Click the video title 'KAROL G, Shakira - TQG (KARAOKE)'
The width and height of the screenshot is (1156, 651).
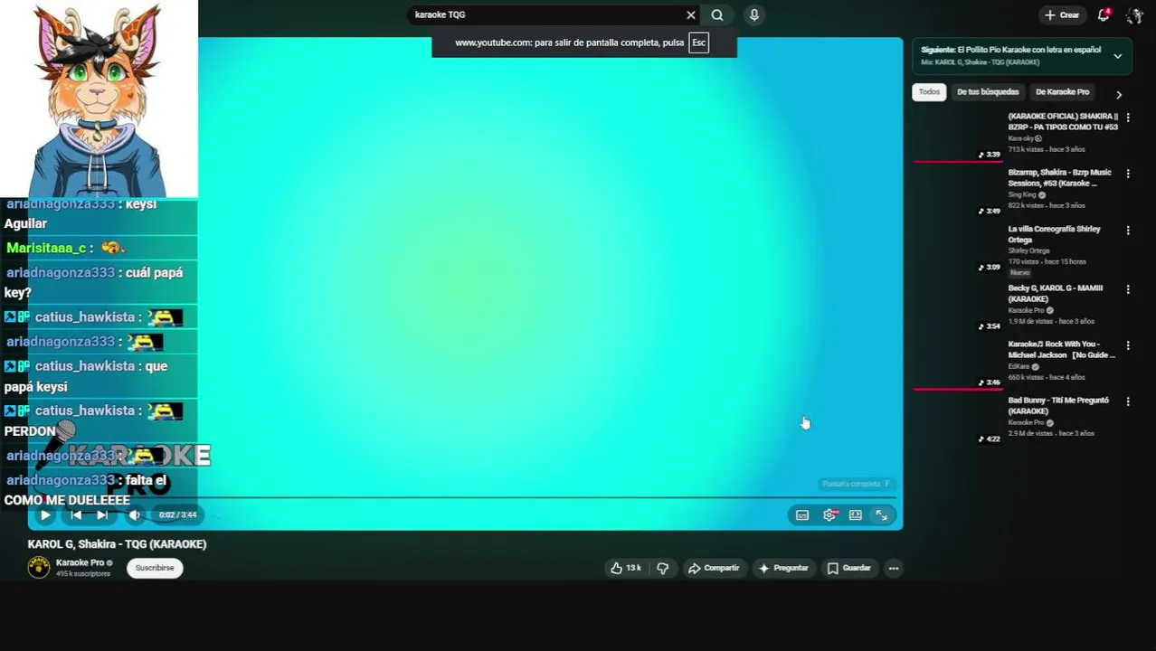click(117, 544)
